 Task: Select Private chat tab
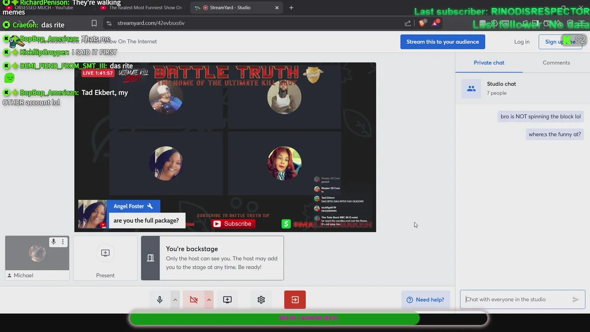[x=489, y=63]
